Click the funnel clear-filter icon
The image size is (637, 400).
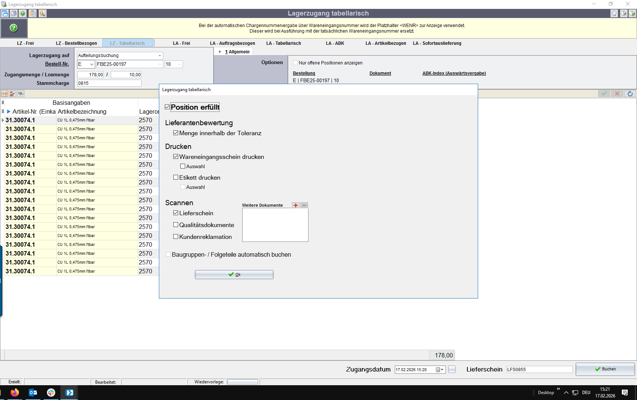click(x=13, y=94)
